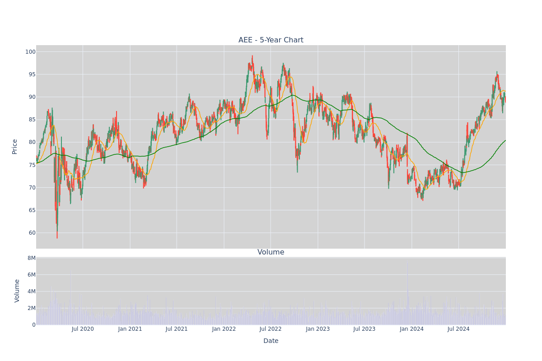Click the "Jul 2022" date tick label
Viewport: 542px width, 361px height.
pyautogui.click(x=271, y=329)
